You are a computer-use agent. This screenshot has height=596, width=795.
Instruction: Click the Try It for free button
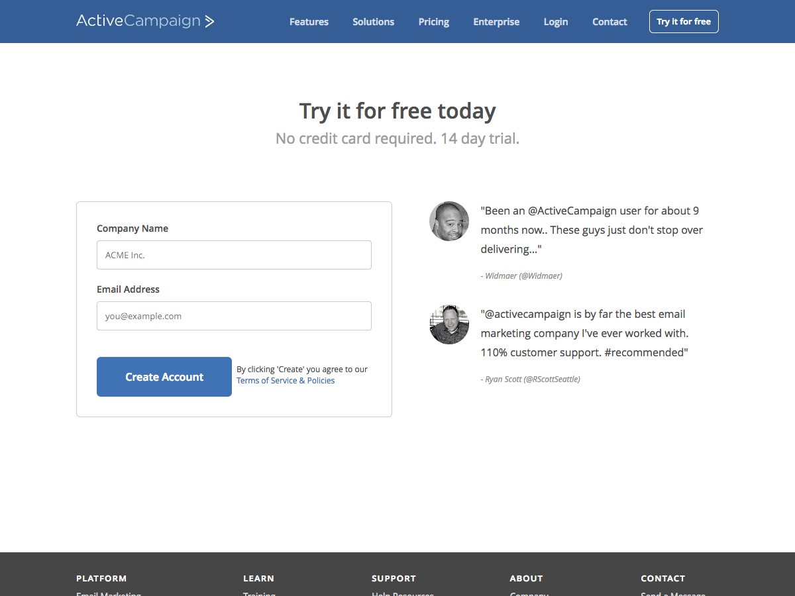684,21
